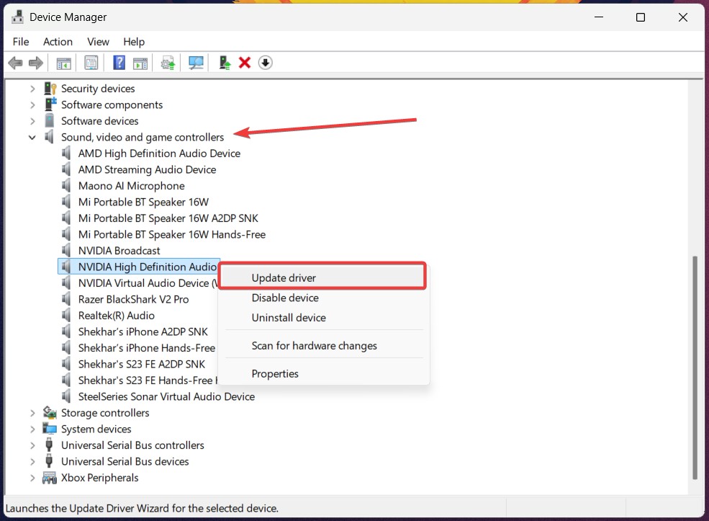The height and width of the screenshot is (521, 709).
Task: Click the black down-arrow Disable device icon
Action: [266, 63]
